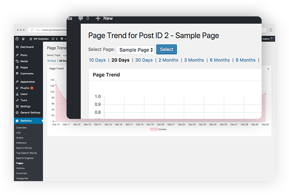Open the Countries submenu item
Image resolution: width=289 pixels, height=195 pixels.
pos(21,173)
